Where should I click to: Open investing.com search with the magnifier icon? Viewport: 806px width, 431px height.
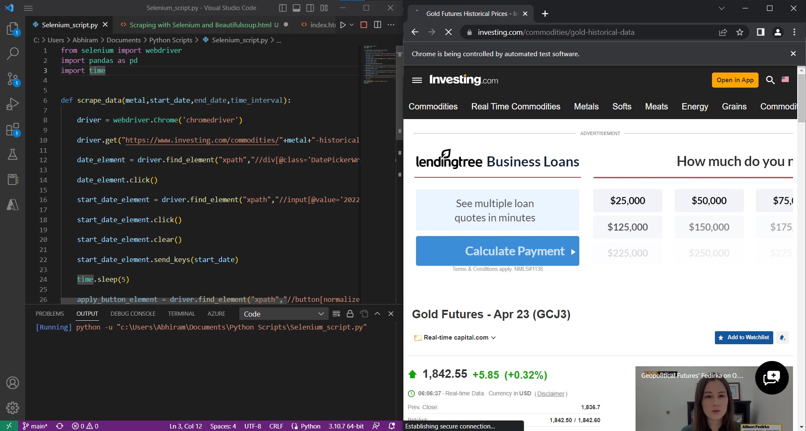[771, 80]
